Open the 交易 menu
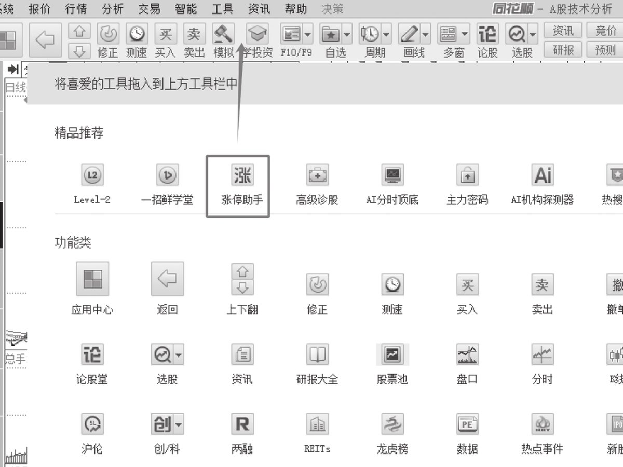Screen dimensions: 623x467 coord(149,9)
